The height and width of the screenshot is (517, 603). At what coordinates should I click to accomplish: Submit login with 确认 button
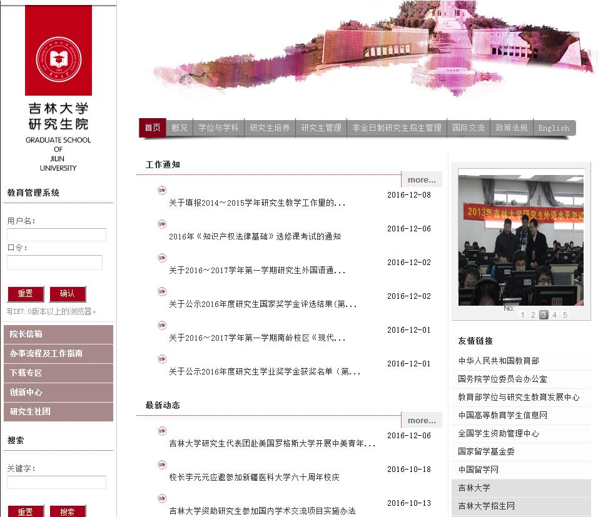pos(68,294)
